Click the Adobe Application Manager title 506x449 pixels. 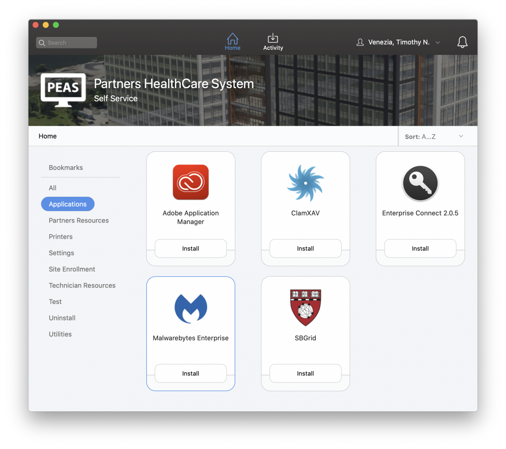(191, 218)
